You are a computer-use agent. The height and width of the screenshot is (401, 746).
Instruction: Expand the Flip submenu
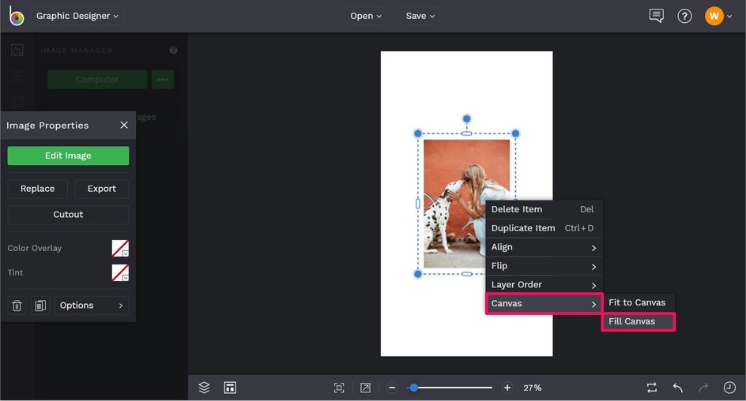(x=544, y=266)
